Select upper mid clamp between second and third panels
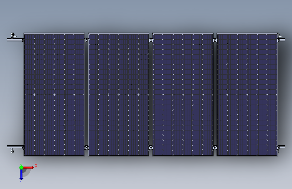This screenshot has height=189, width=292. coord(151,40)
